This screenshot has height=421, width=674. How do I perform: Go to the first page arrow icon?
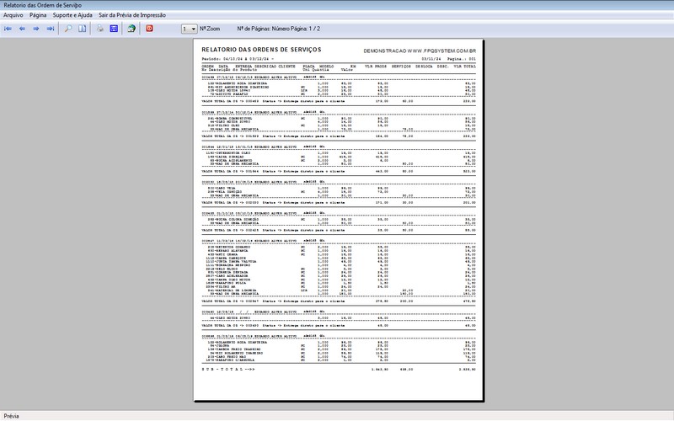pos(8,29)
